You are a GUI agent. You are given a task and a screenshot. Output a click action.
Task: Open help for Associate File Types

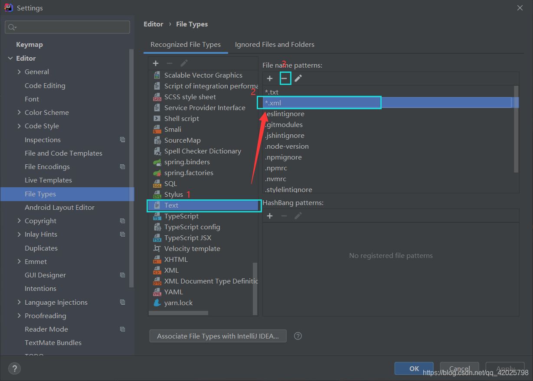pyautogui.click(x=298, y=336)
